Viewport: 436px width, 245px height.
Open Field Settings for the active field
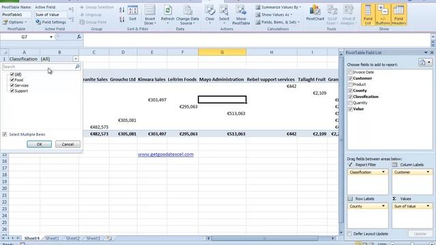pyautogui.click(x=51, y=22)
